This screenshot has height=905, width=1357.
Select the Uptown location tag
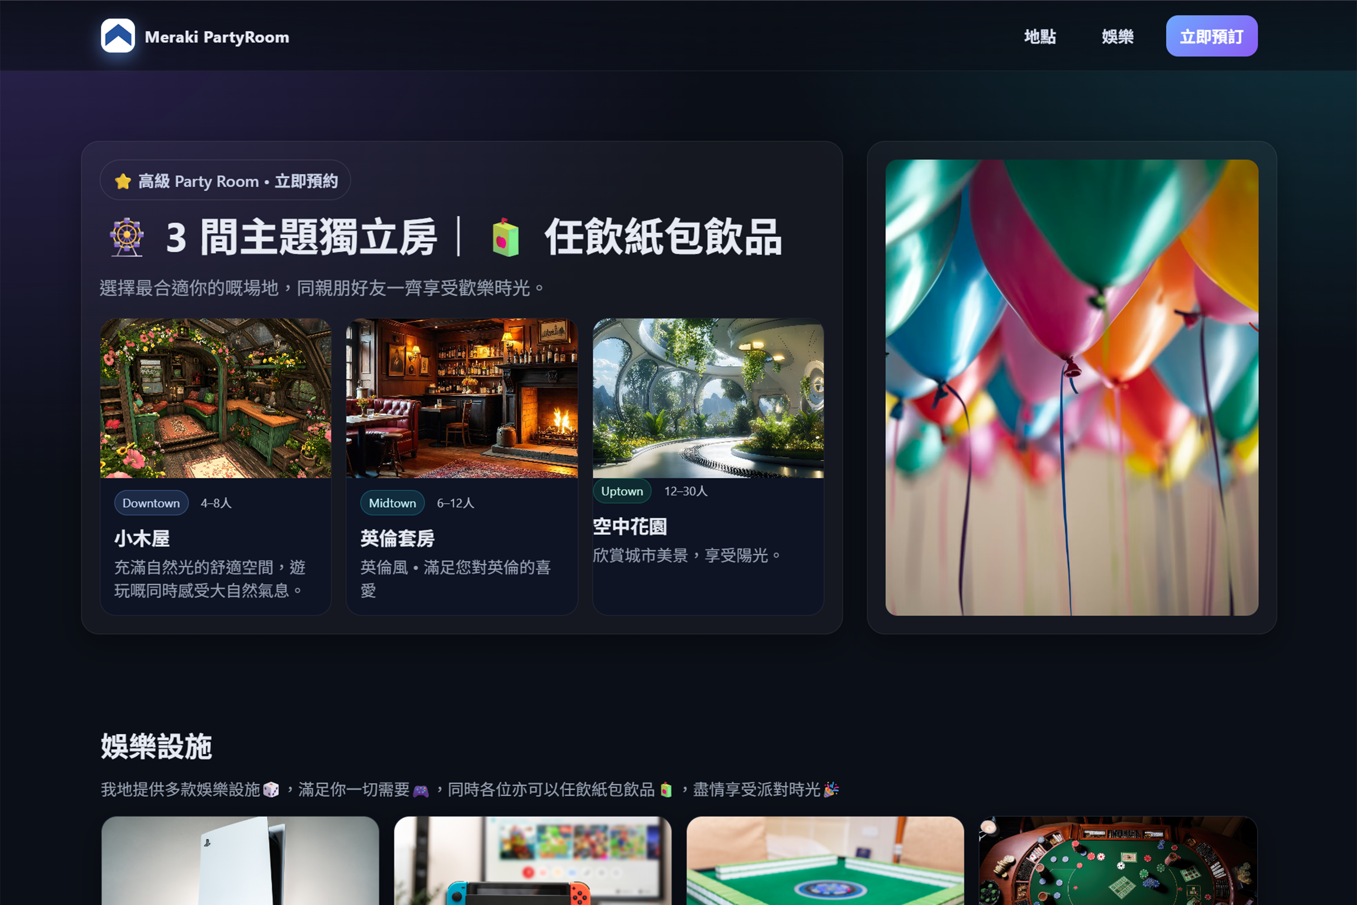(x=622, y=491)
